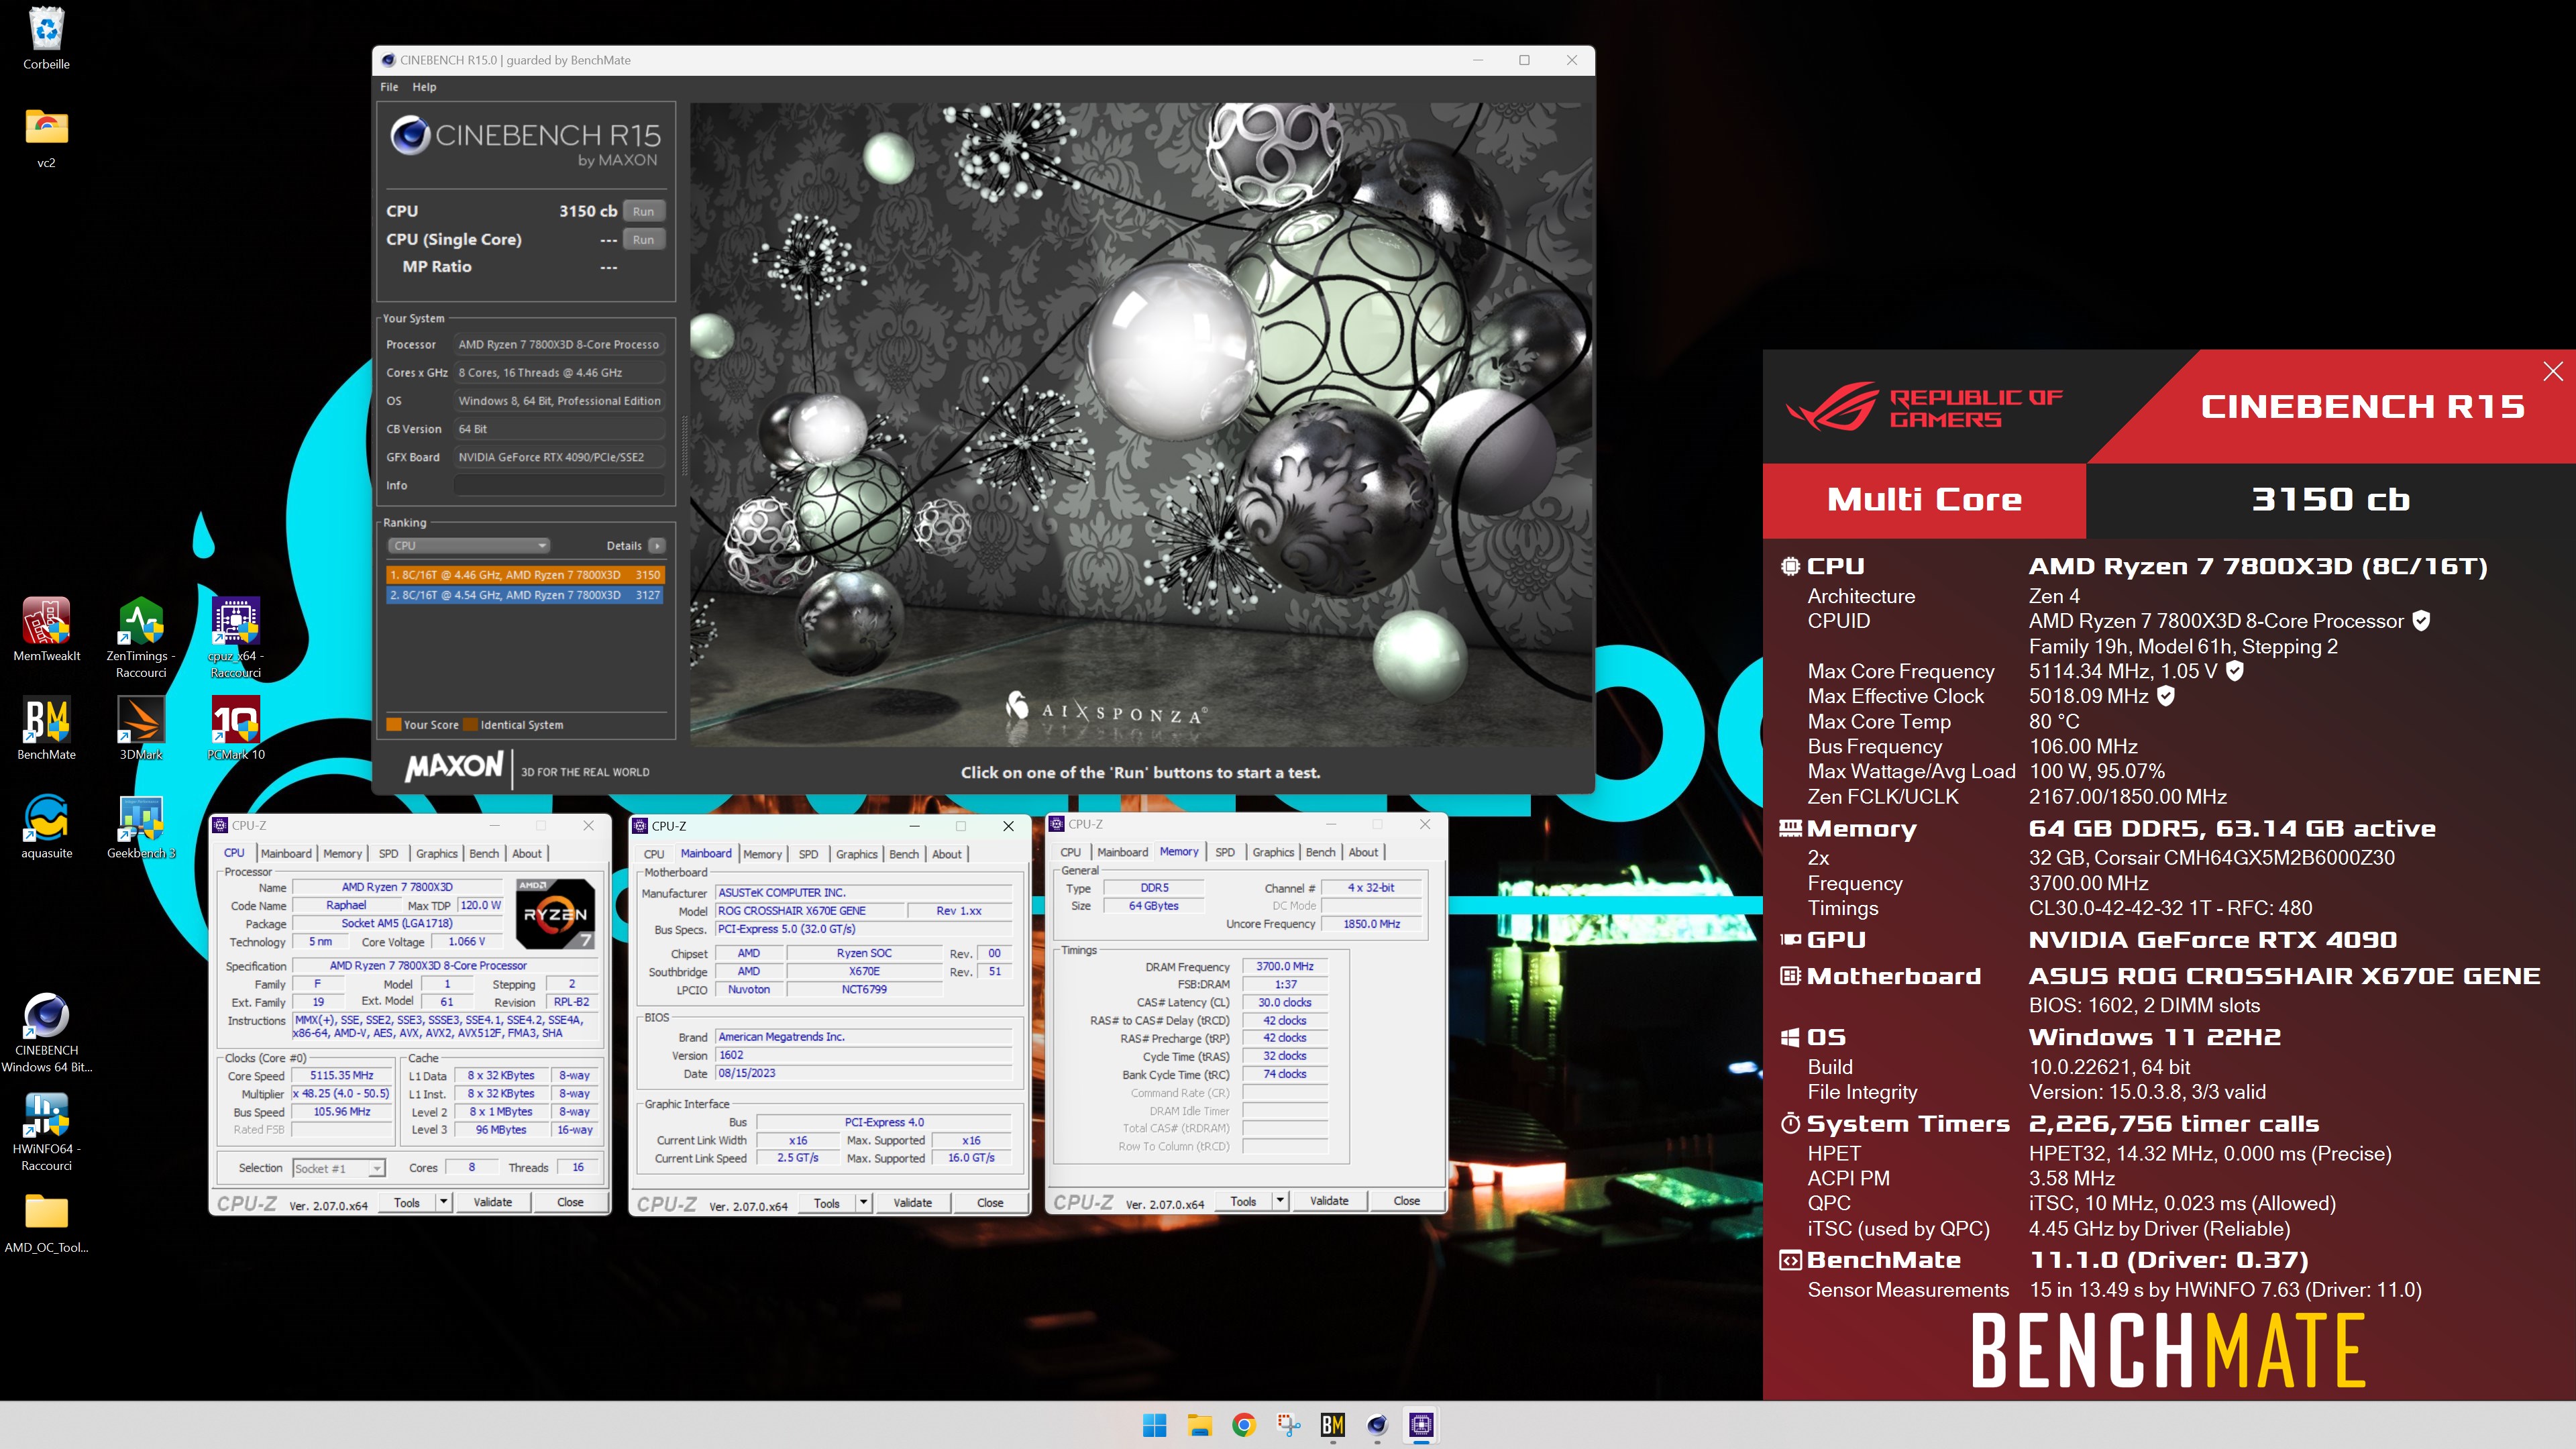Click the Cinebench render preview image
Image resolution: width=2576 pixels, height=1449 pixels.
(x=1140, y=425)
